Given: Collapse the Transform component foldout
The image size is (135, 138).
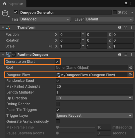Looking at the screenshot, I should 3,28.
